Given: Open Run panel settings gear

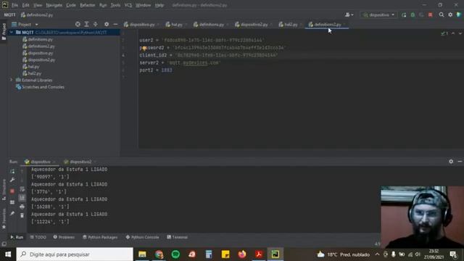Looking at the screenshot, I should click(x=451, y=162).
